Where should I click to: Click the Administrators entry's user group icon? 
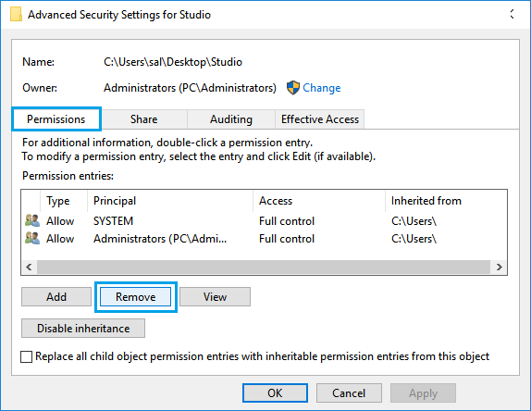coord(32,238)
